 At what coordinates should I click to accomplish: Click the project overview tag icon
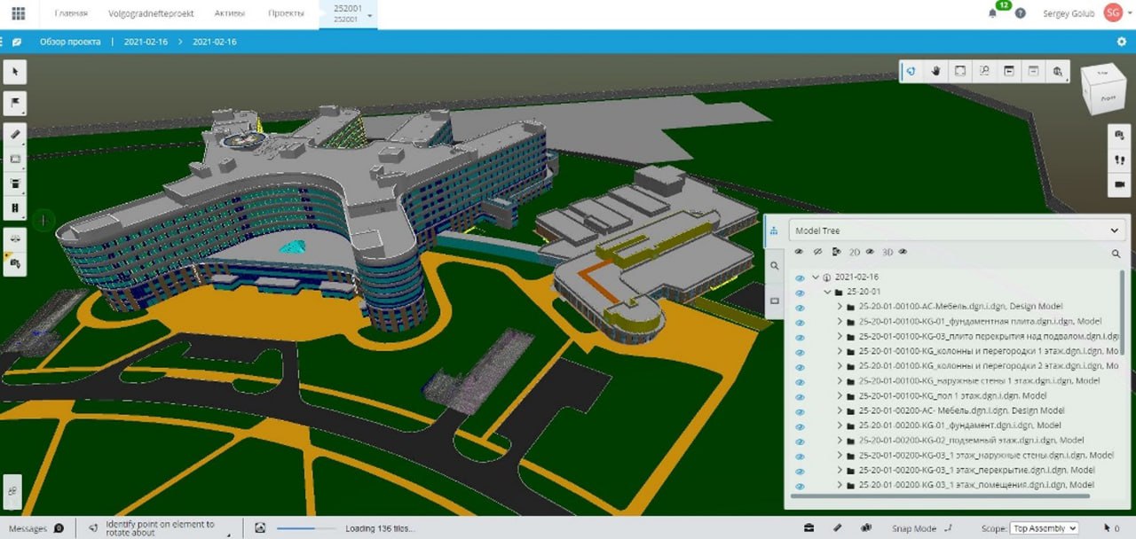click(17, 42)
